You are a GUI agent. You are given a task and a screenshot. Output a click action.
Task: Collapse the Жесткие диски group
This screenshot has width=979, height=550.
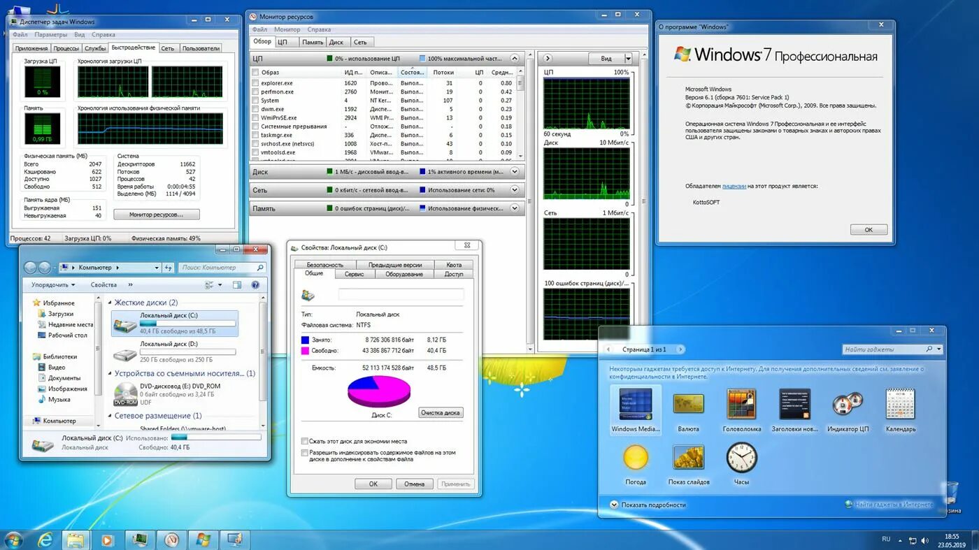(x=110, y=303)
